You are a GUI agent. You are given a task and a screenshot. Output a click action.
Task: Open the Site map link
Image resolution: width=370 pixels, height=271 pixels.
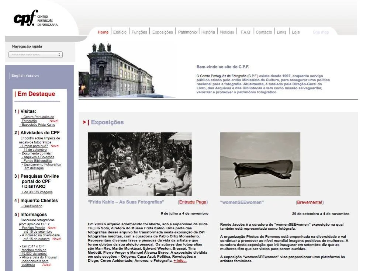(x=321, y=32)
